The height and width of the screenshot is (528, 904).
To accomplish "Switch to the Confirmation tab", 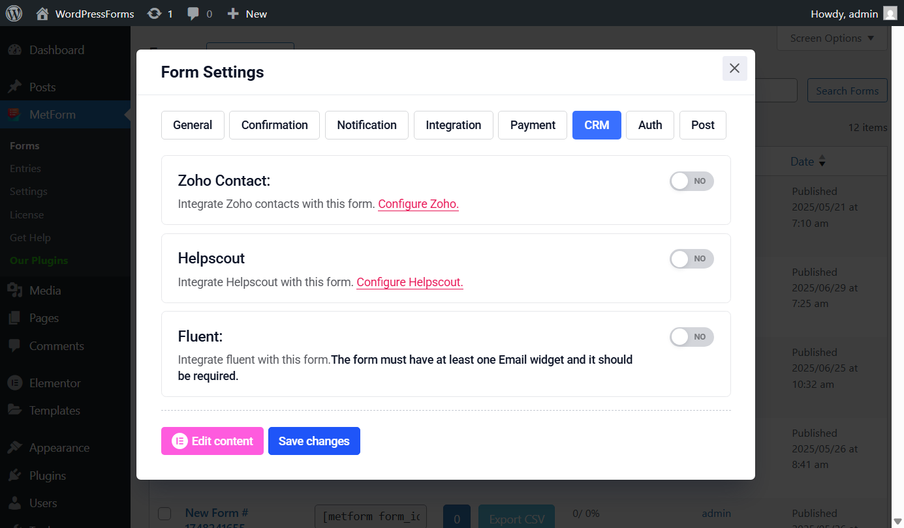I will (x=274, y=125).
